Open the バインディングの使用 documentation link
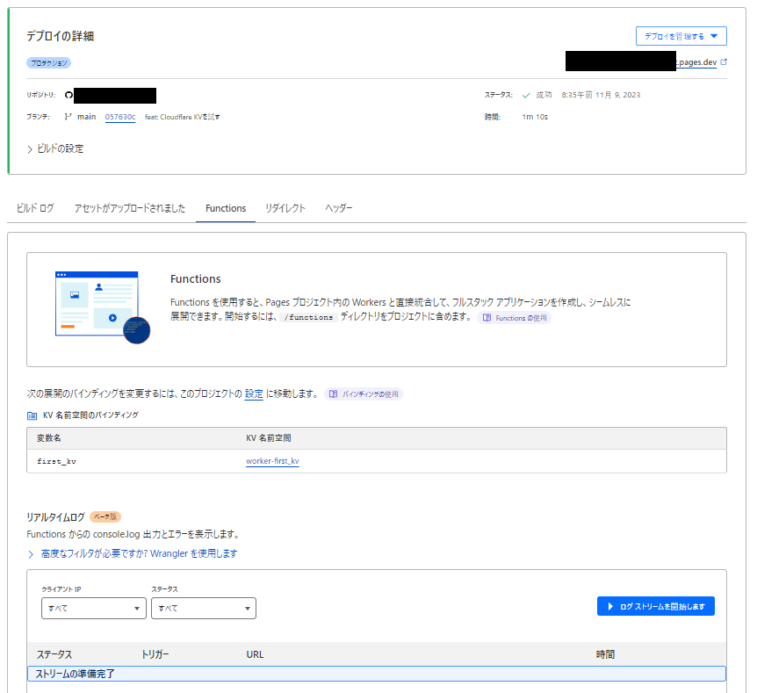The width and height of the screenshot is (757, 693). [364, 394]
